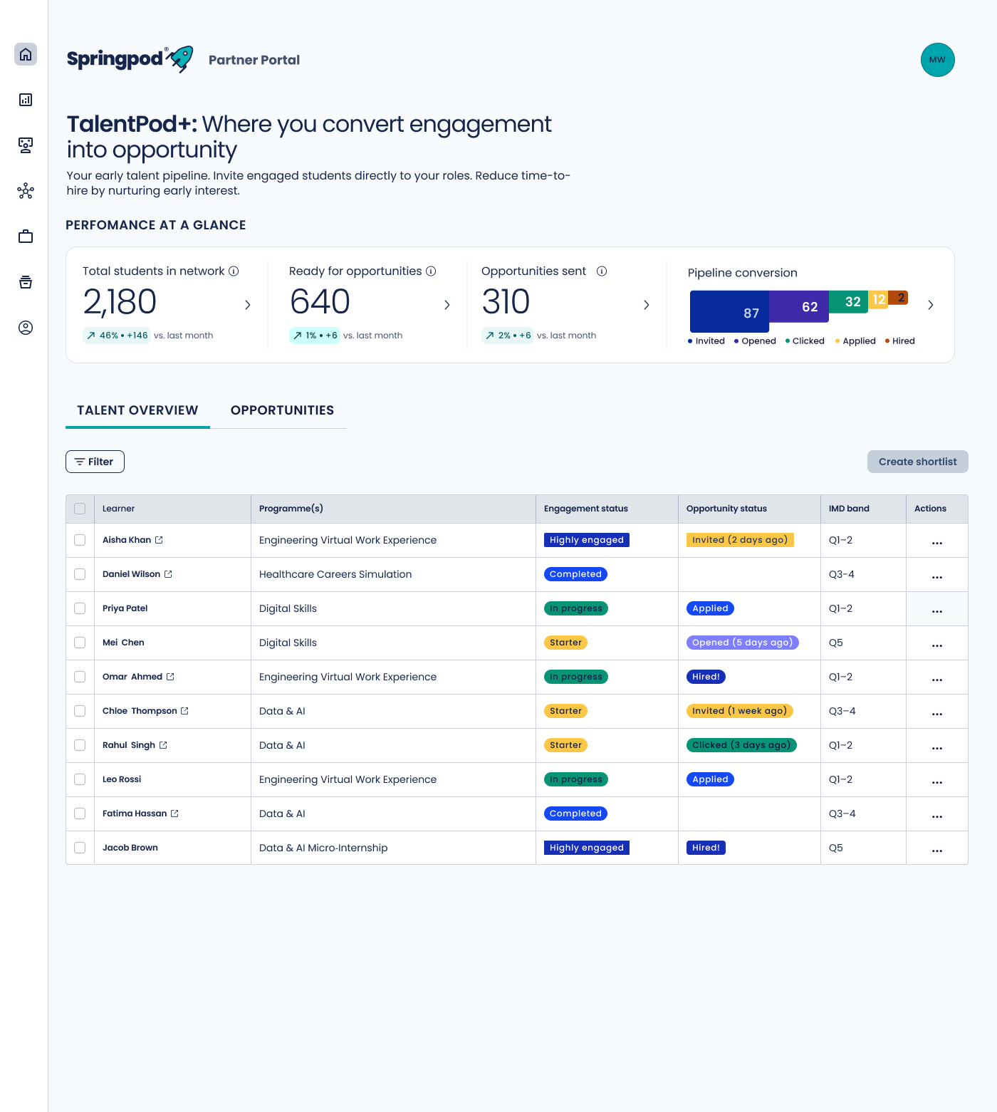Open Rahul Singh's external profile link icon

pyautogui.click(x=163, y=745)
